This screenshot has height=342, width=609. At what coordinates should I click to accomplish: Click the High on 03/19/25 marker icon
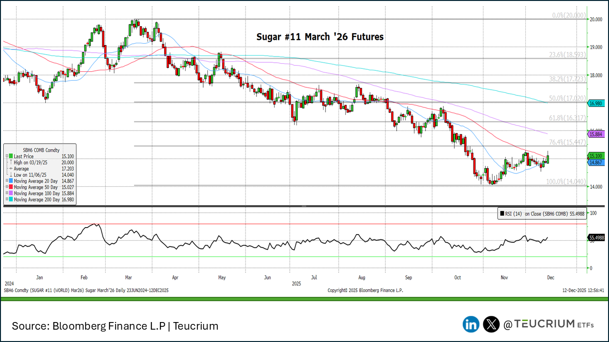pyautogui.click(x=10, y=162)
